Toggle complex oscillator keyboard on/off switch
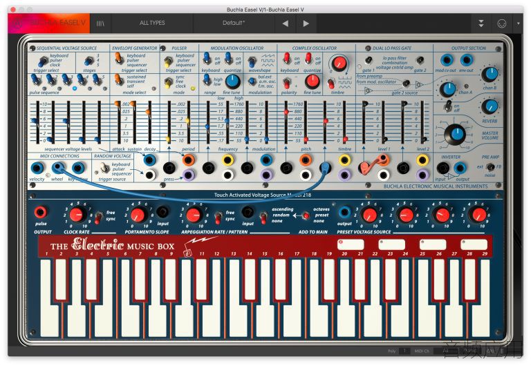 coord(287,59)
